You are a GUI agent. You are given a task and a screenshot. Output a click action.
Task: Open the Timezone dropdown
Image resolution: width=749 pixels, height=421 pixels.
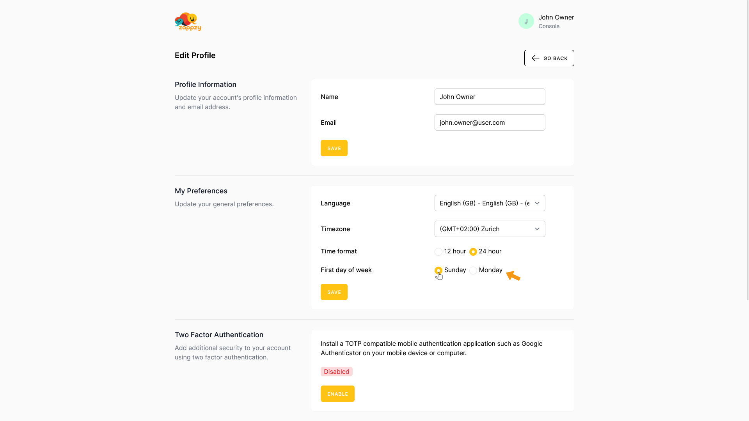[484, 229]
